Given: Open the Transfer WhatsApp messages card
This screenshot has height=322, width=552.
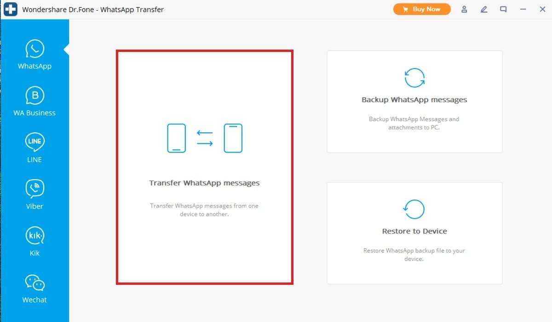Looking at the screenshot, I should (204, 183).
